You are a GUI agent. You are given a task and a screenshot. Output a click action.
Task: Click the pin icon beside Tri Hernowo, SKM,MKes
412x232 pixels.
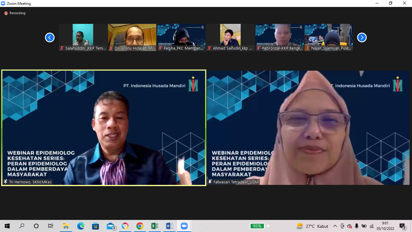(5, 182)
